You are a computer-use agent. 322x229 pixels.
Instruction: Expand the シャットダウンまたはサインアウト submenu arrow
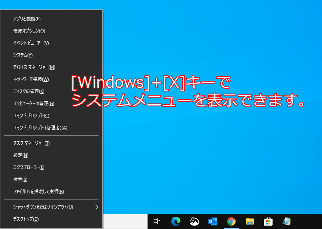click(x=97, y=207)
